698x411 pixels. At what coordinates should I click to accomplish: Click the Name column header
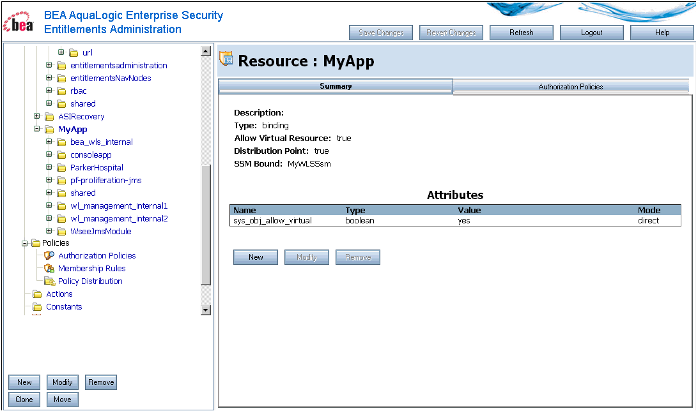244,210
